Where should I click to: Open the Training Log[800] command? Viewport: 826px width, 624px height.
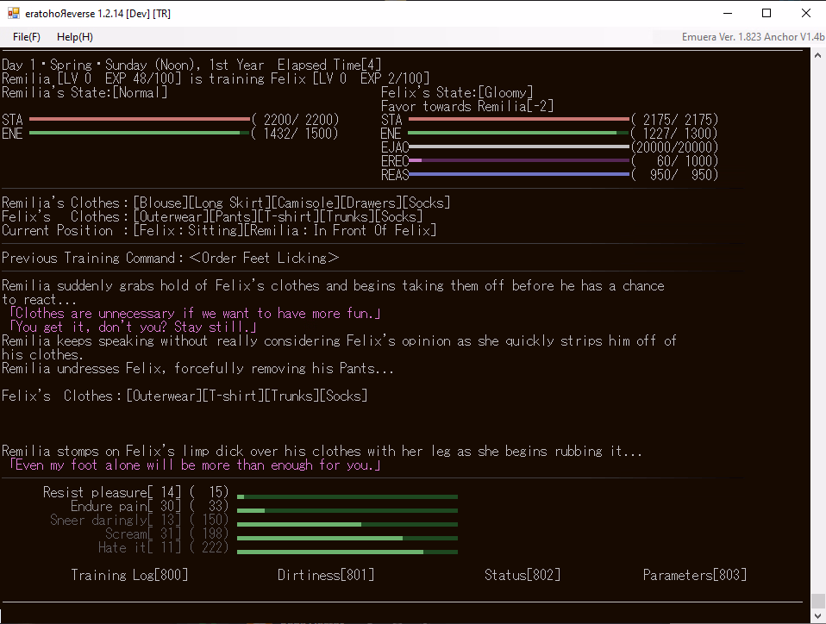(x=129, y=575)
